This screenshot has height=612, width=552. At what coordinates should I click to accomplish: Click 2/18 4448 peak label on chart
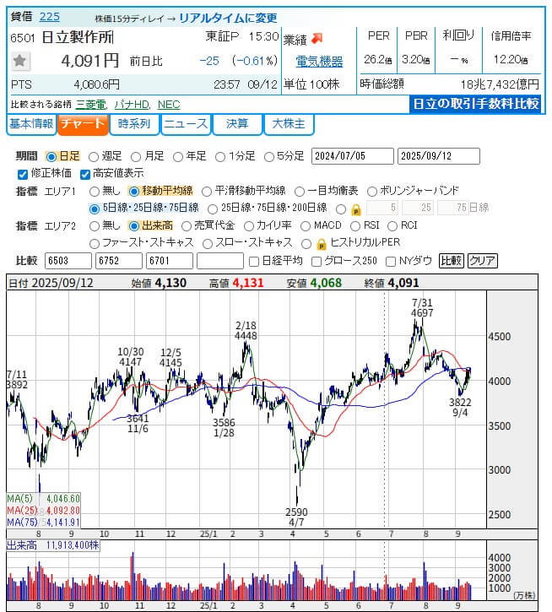coord(246,331)
